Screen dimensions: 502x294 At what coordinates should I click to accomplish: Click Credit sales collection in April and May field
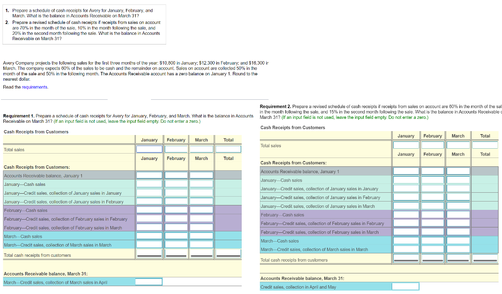(x=405, y=287)
